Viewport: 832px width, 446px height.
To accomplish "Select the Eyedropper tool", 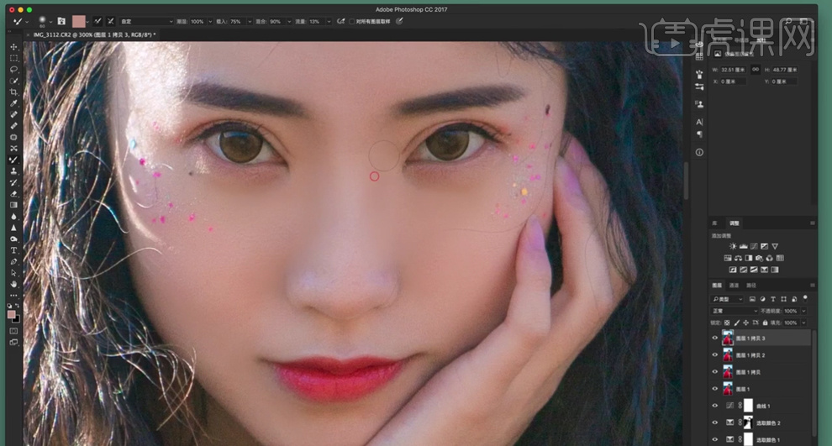I will point(13,103).
